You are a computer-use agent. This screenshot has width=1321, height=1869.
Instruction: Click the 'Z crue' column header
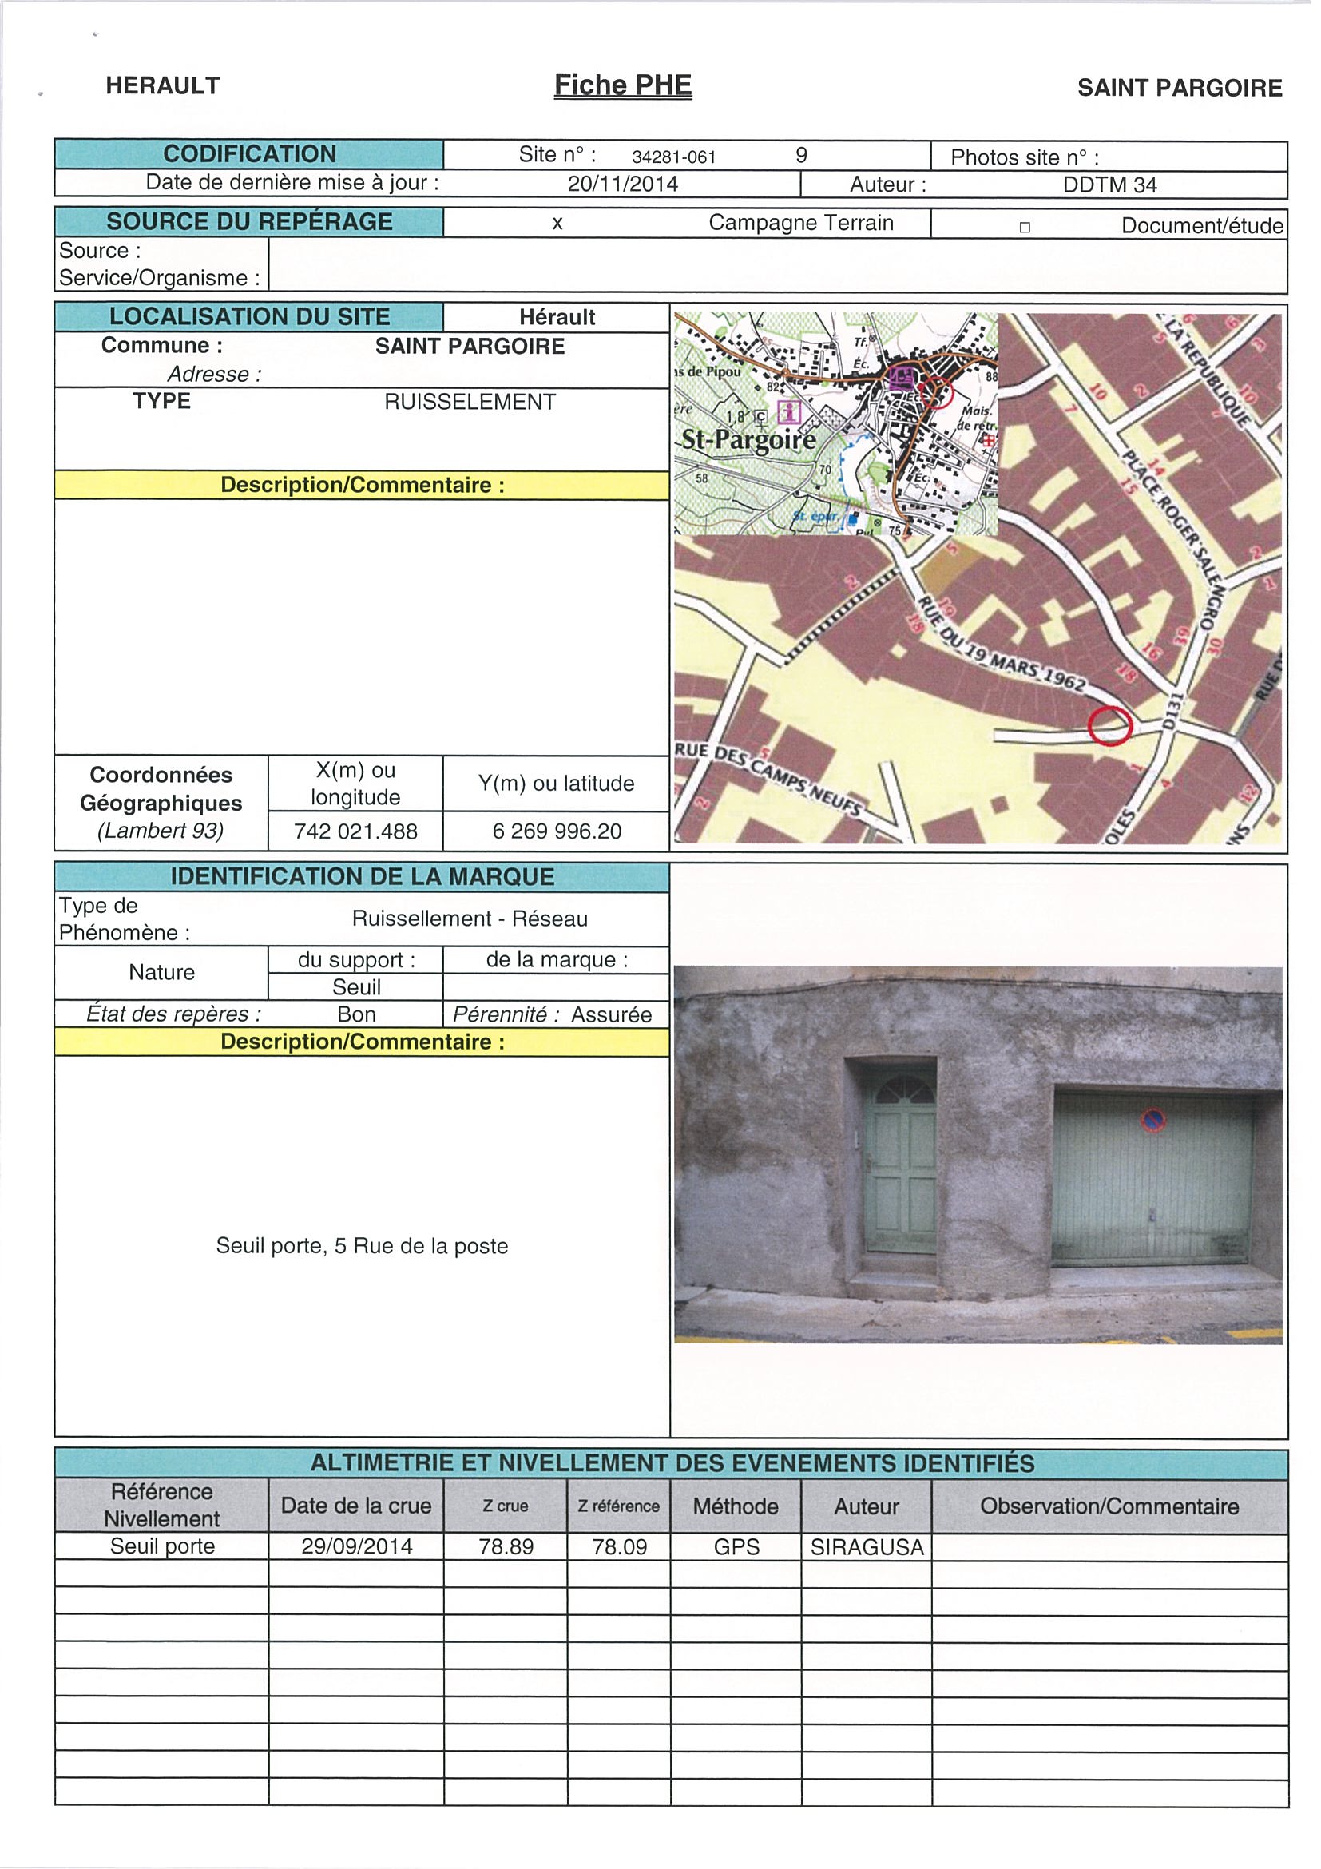506,1506
